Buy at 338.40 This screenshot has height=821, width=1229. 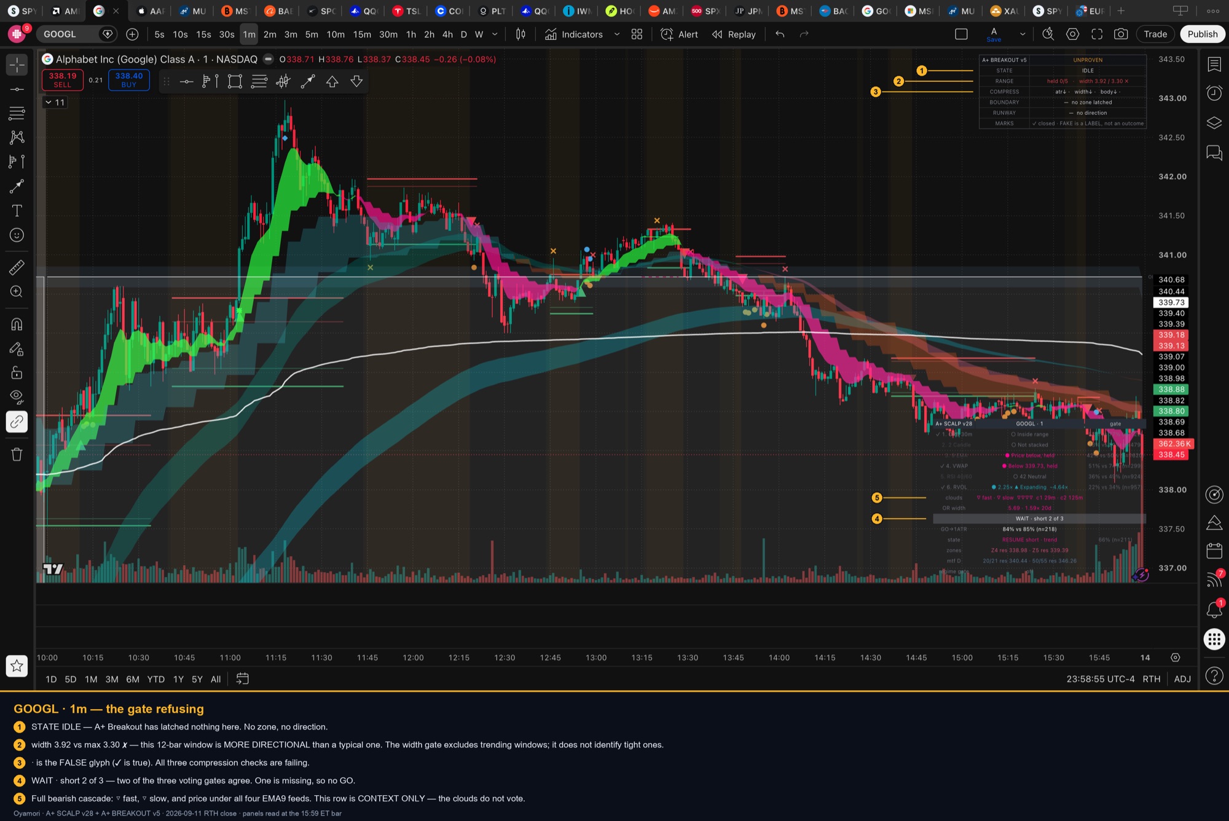pos(129,80)
